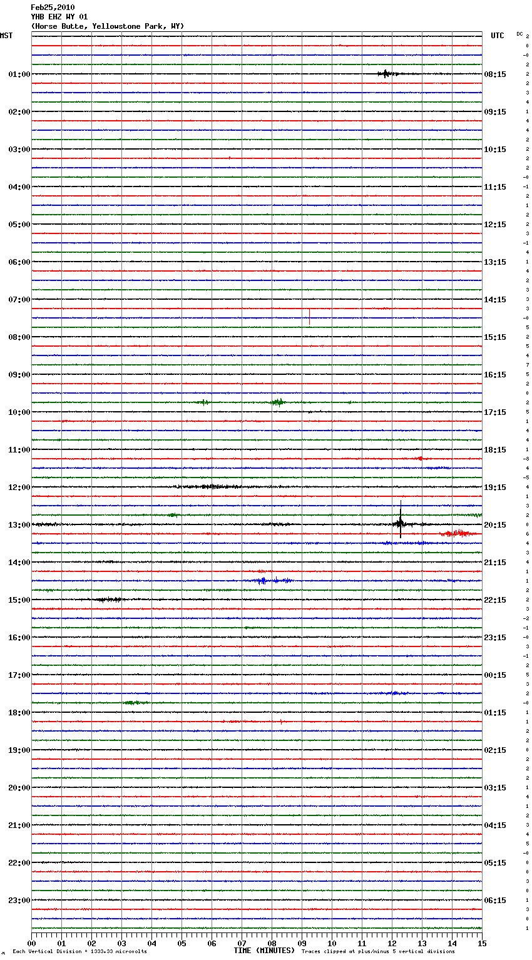Select the 23:00 MST time label

(x=19, y=901)
